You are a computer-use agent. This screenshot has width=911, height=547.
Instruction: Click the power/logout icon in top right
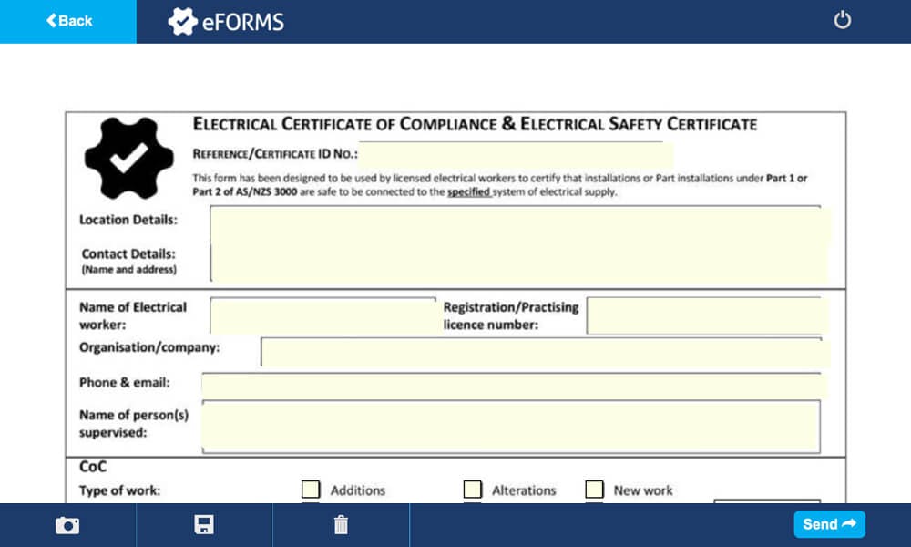842,20
